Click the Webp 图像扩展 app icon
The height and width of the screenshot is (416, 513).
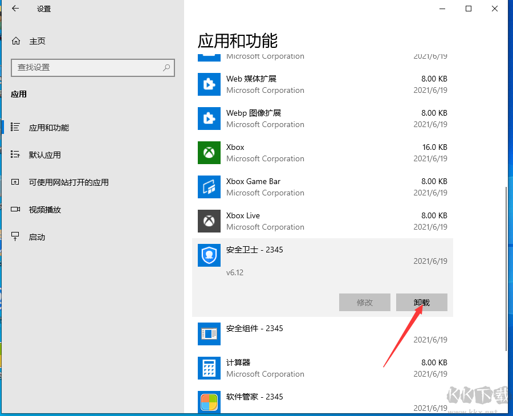point(209,119)
